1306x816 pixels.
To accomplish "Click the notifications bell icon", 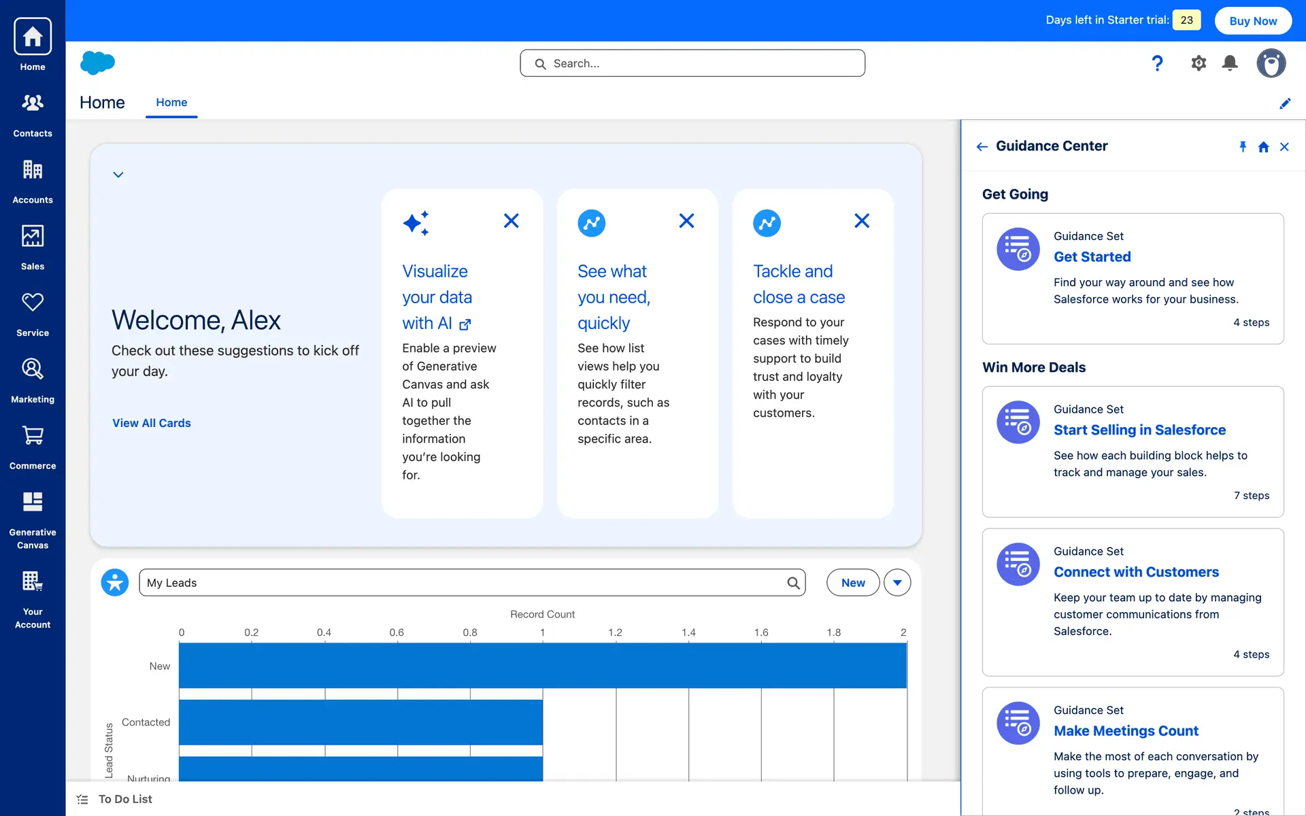I will pos(1230,63).
